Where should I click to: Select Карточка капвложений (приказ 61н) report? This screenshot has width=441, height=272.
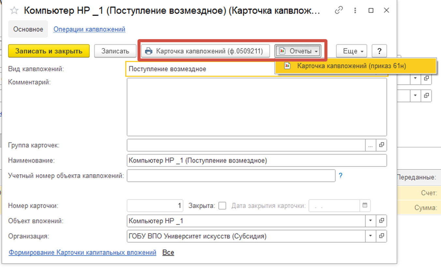click(x=355, y=66)
